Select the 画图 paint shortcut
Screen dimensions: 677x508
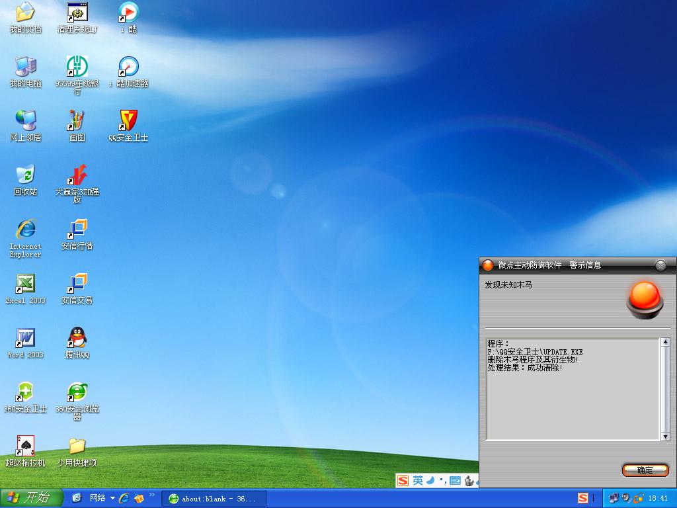(x=77, y=126)
